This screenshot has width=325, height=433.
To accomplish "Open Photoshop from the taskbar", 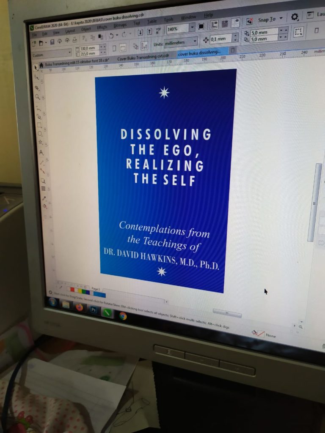I will 94,310.
